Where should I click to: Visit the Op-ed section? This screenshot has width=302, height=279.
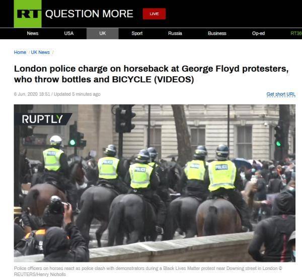click(258, 34)
